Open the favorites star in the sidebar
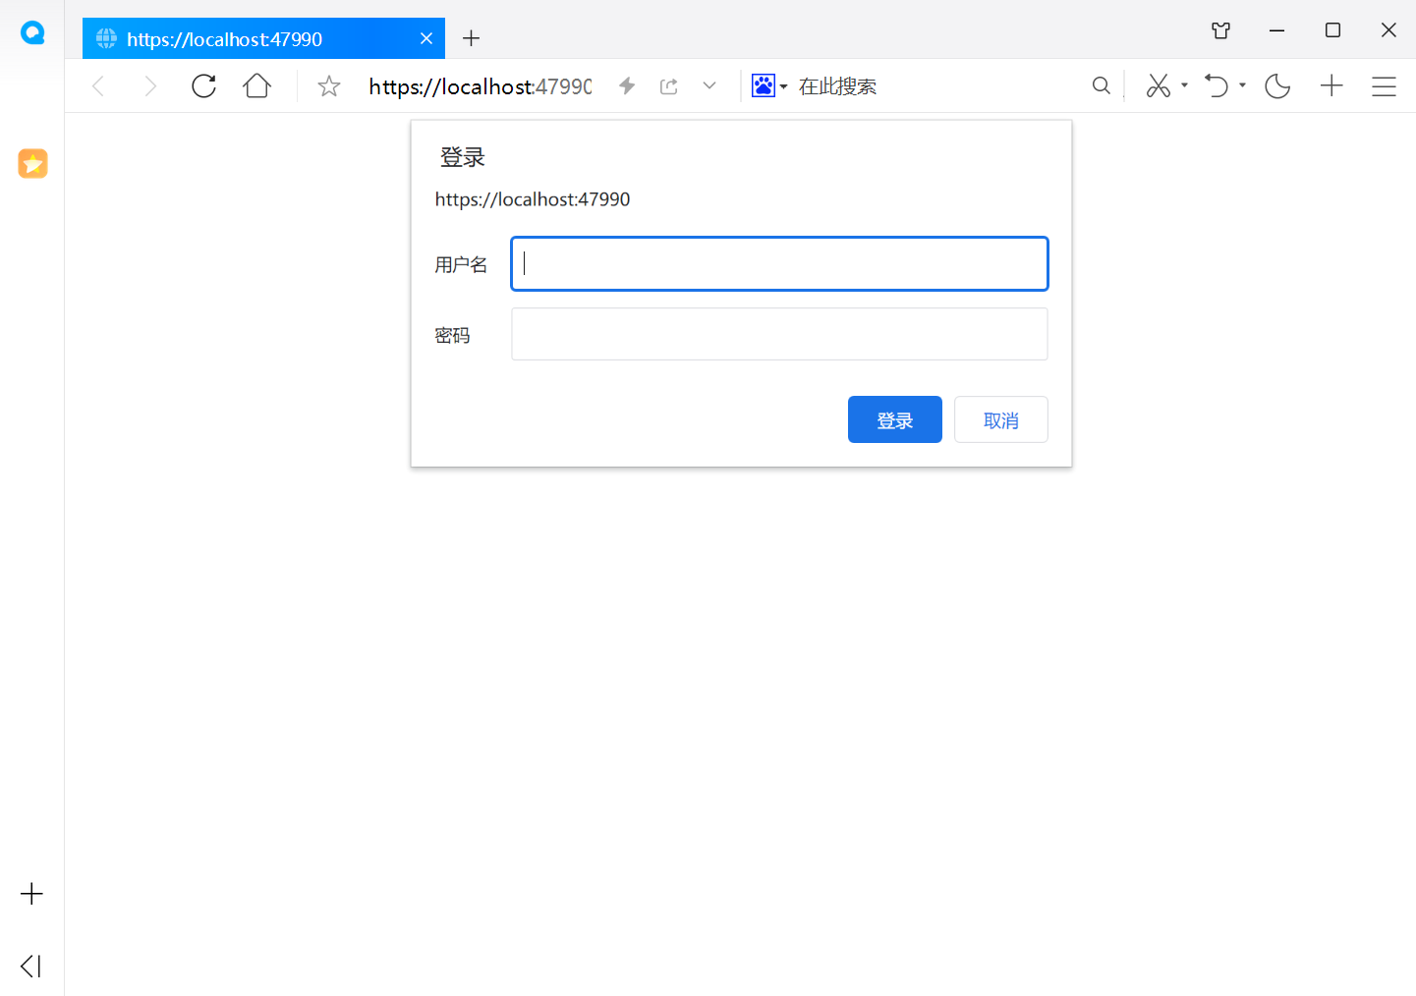 click(x=32, y=163)
